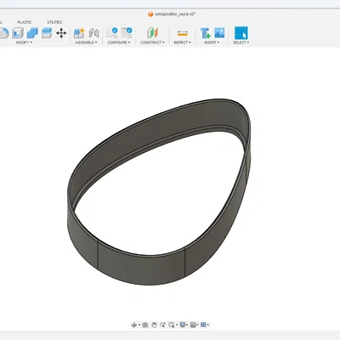
Task: Expand the SELECT dropdown menu
Action: [241, 42]
